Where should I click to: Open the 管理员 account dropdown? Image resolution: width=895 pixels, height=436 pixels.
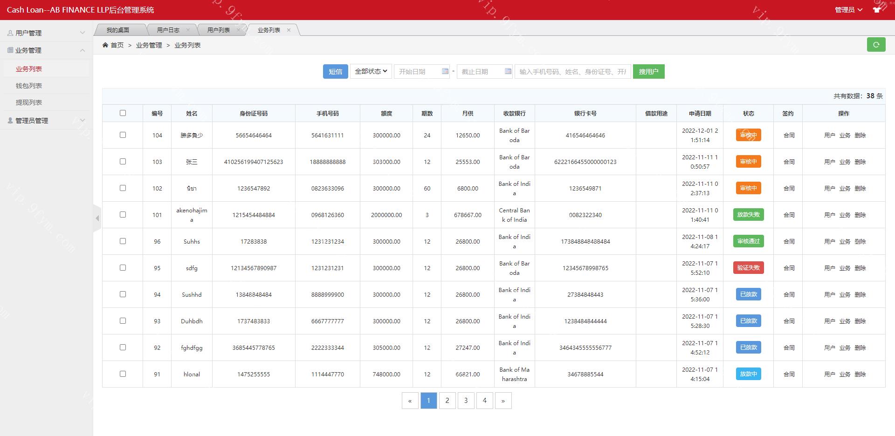coord(848,10)
